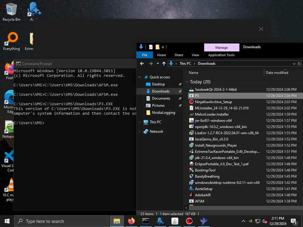
Task: Refresh the Downloads folder view
Action: click(x=299, y=64)
